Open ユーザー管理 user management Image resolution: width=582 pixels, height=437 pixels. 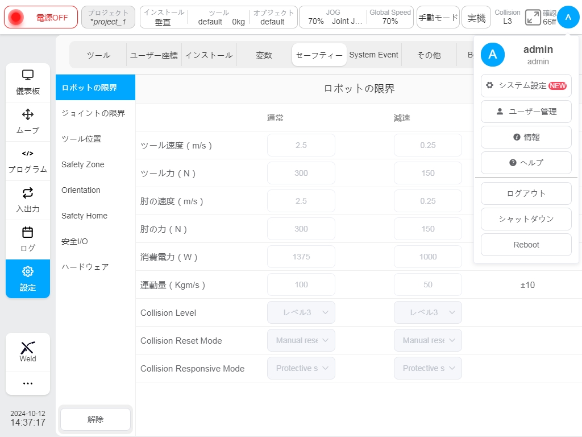click(x=526, y=112)
